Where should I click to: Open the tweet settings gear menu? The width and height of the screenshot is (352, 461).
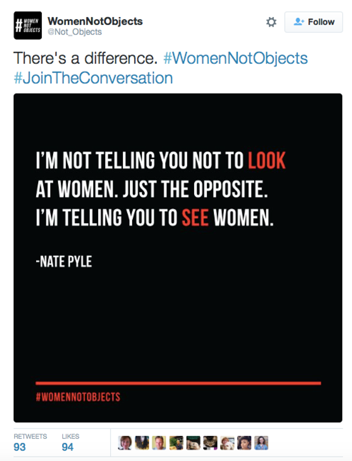click(x=271, y=22)
